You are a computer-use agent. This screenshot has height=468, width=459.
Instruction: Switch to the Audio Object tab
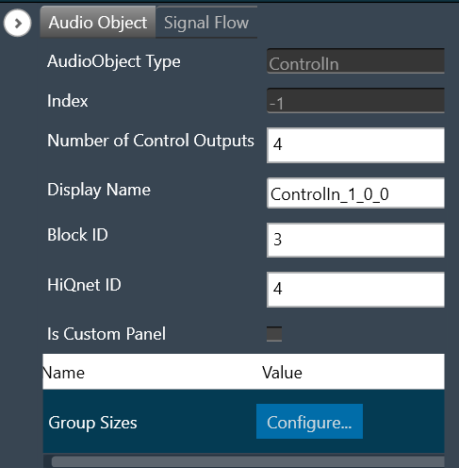[x=98, y=23]
